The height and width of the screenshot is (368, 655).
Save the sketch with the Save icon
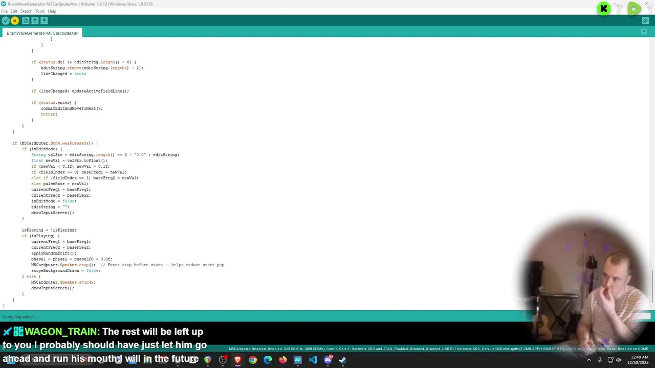point(44,20)
